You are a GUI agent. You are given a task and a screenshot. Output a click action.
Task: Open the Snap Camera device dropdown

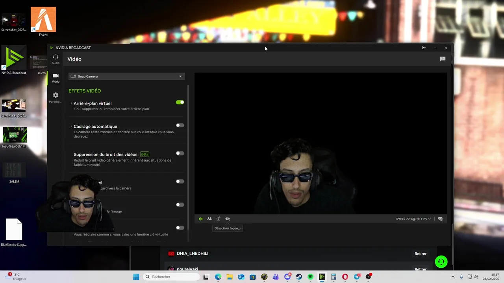click(126, 76)
